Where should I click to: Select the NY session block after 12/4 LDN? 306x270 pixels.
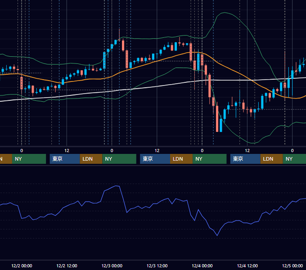point(294,159)
